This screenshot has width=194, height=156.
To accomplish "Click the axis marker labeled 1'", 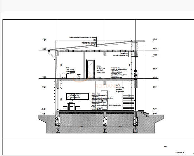I will (x=105, y=130).
